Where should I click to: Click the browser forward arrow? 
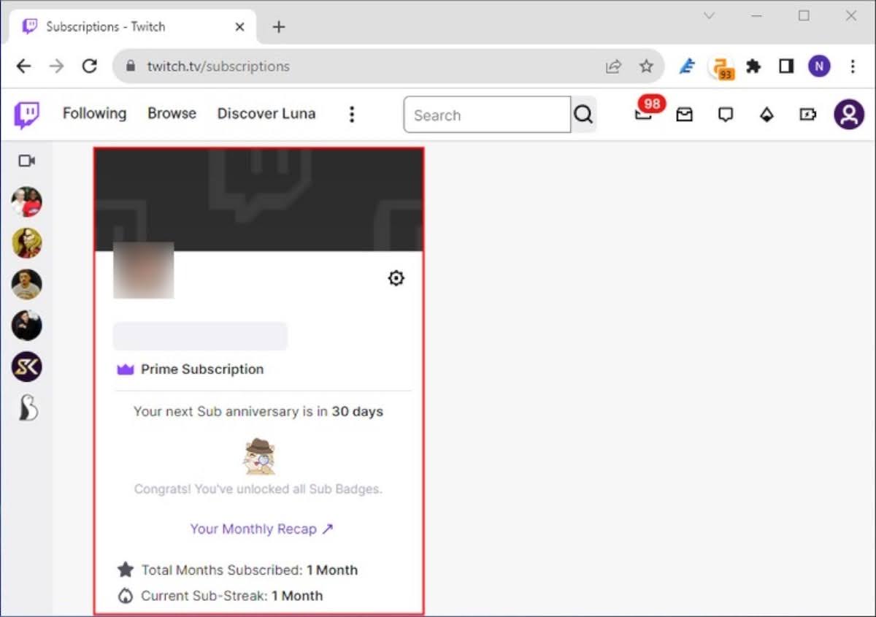point(56,66)
